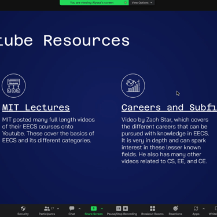Click the green Share Screen button
The image size is (217, 217).
[x=94, y=211]
